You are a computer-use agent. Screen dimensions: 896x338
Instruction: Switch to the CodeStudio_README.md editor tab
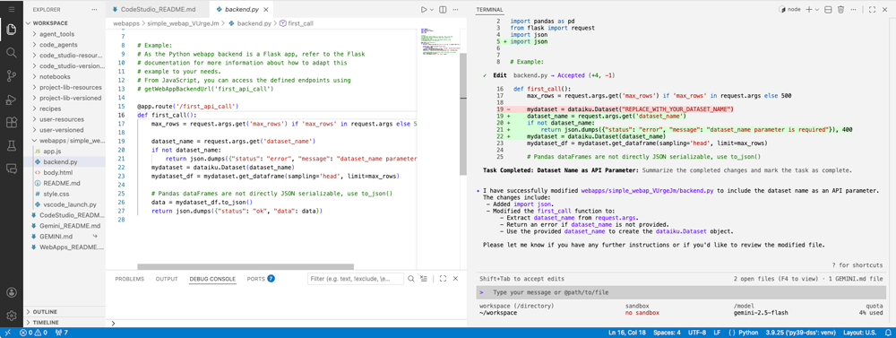tap(154, 10)
